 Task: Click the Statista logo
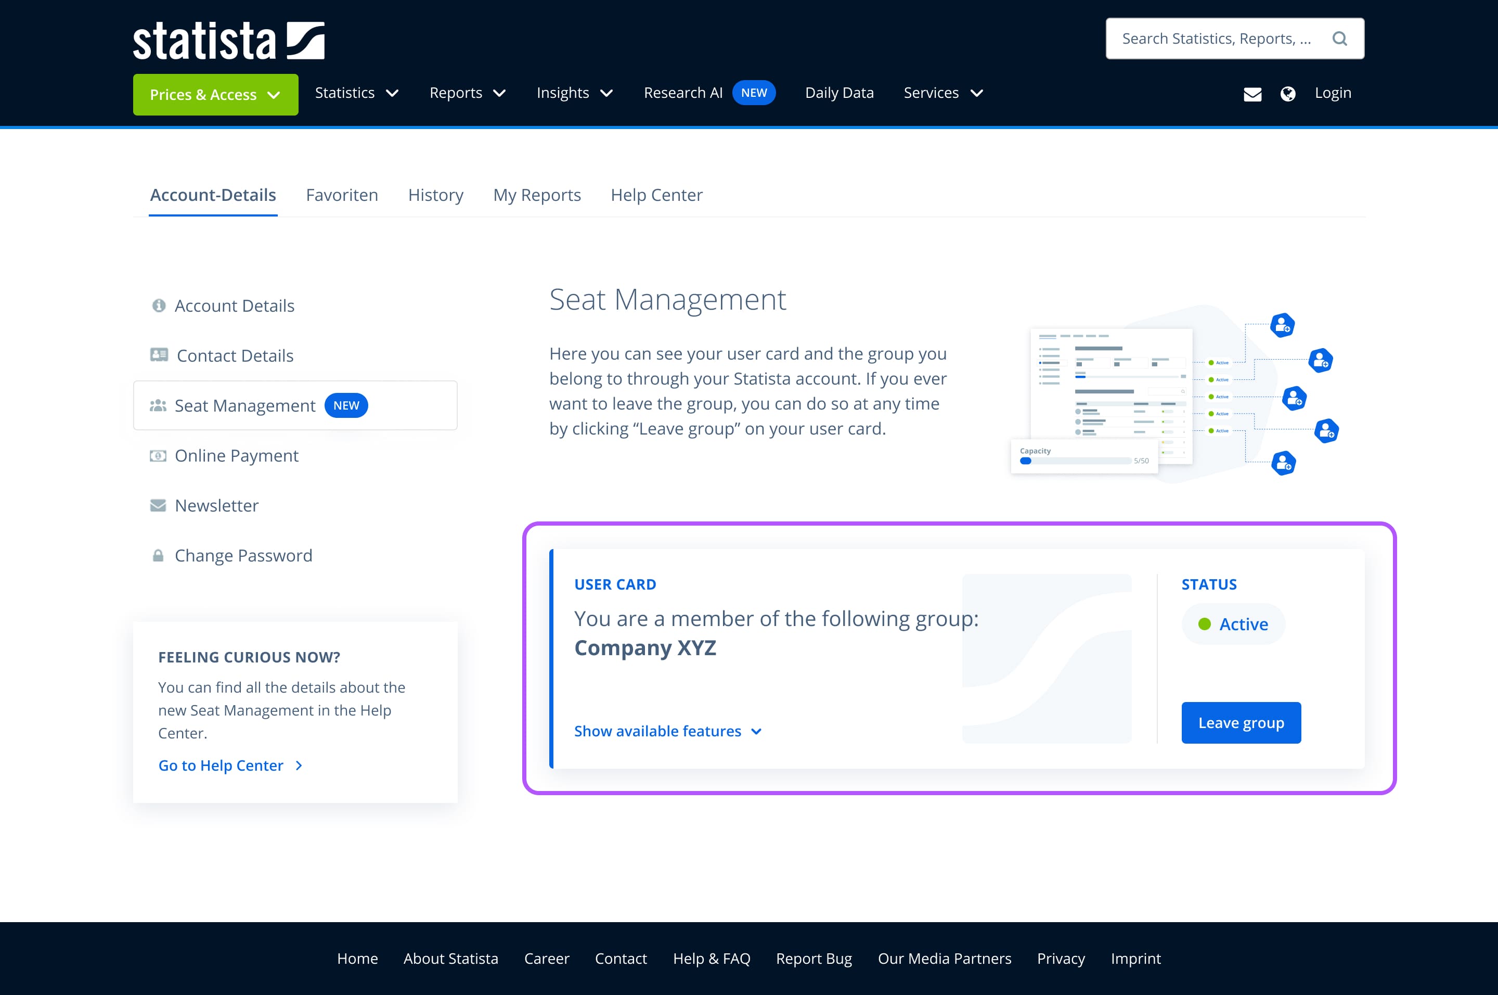point(228,41)
